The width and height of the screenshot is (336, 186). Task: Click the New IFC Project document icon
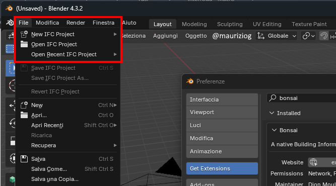[24, 34]
